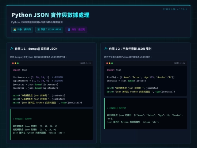Click the jsonData2 = json.dumps(tupleNumbers) line
Viewport: 197px width, 148px height.
coord(36,88)
